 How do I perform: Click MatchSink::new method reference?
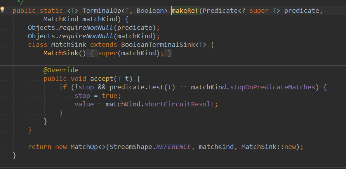[269, 147]
